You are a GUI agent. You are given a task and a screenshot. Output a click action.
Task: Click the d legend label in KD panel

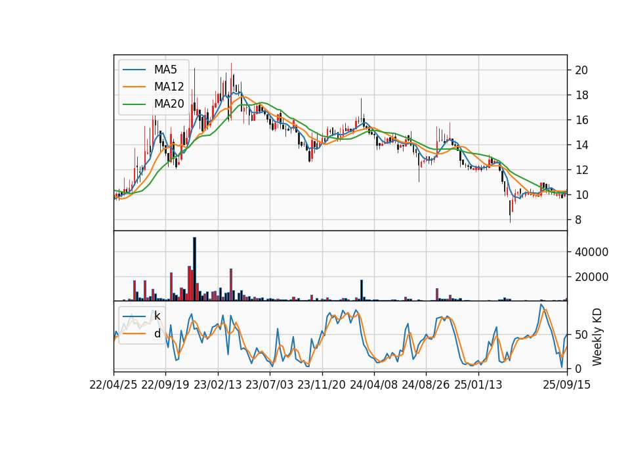[157, 334]
